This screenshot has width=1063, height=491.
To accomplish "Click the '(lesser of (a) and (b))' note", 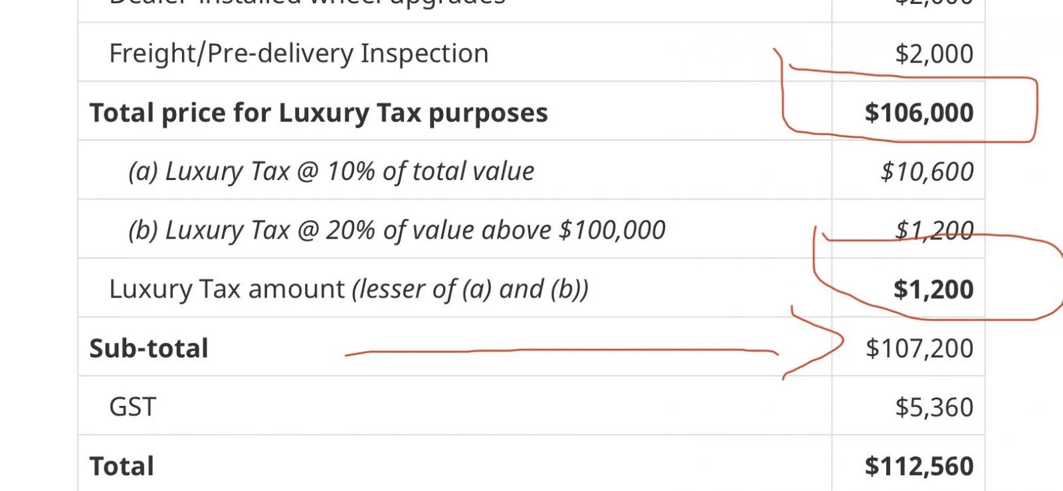I will tap(470, 289).
